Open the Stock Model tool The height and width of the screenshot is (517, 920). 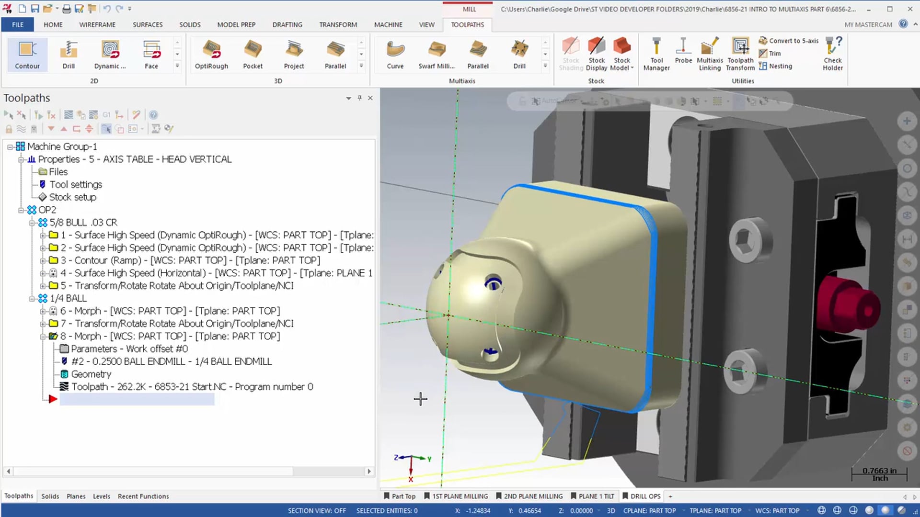pyautogui.click(x=622, y=54)
